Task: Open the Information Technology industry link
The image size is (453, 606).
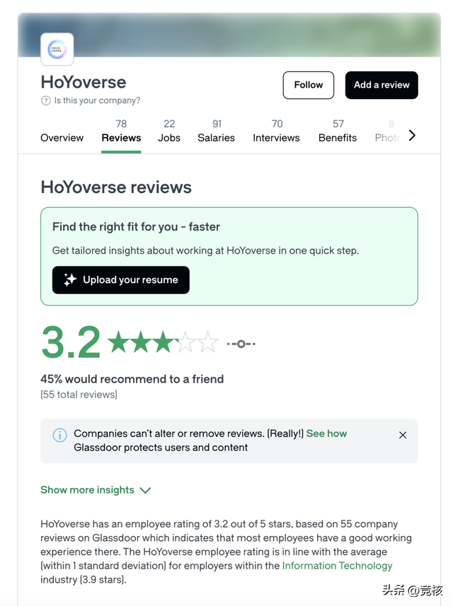Action: click(x=338, y=566)
